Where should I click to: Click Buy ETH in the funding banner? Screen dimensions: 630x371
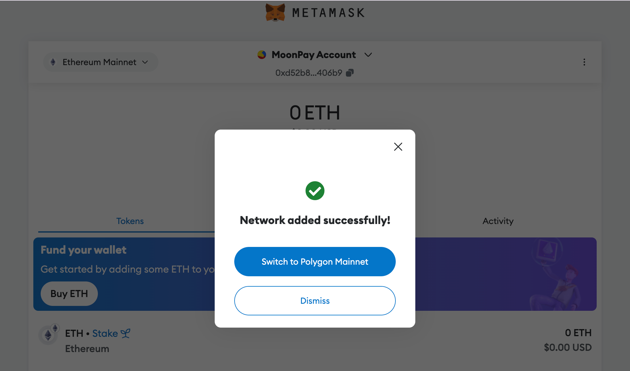(x=69, y=293)
